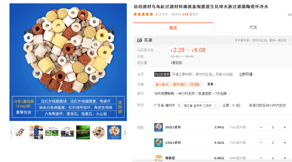
Task: Click the 立即开通 membership link
Action: (247, 74)
